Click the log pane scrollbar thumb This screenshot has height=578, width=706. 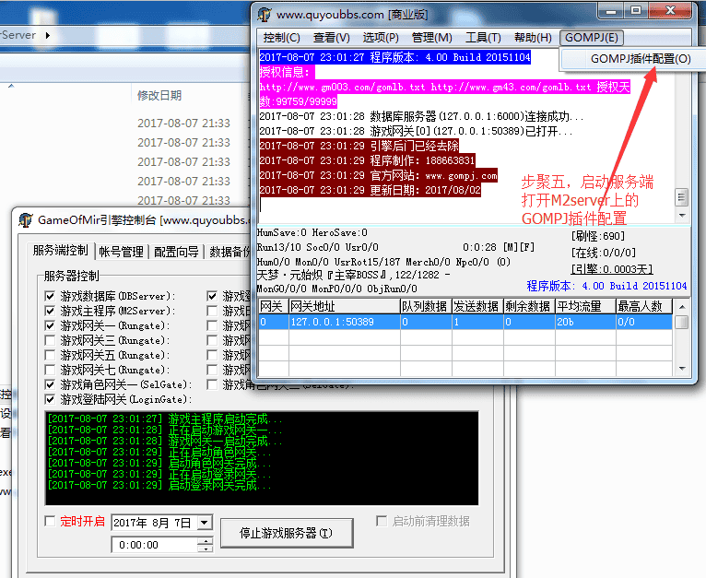(x=682, y=197)
